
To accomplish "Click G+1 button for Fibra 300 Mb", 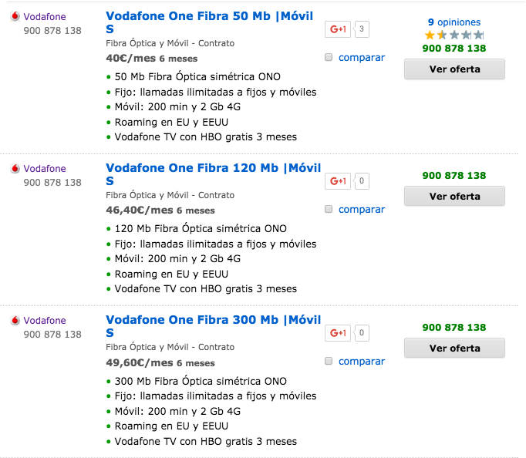I will pos(337,333).
